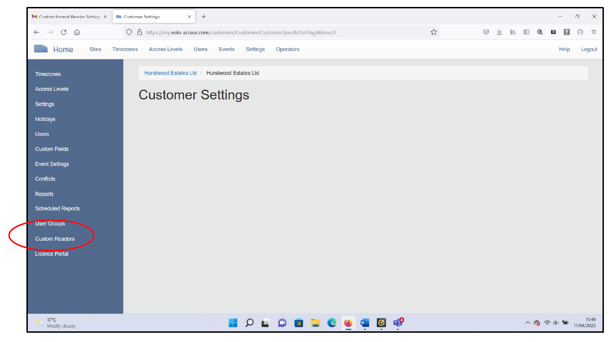The image size is (615, 342).
Task: Click the URL address bar
Action: (278, 32)
